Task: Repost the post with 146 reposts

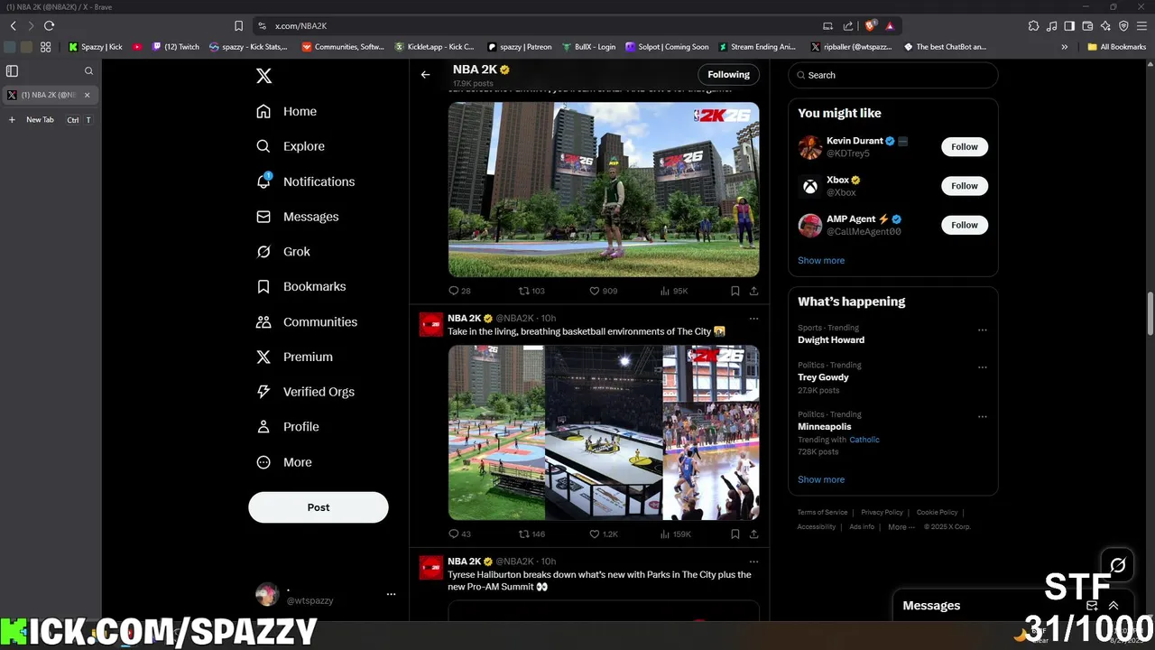Action: tap(531, 534)
